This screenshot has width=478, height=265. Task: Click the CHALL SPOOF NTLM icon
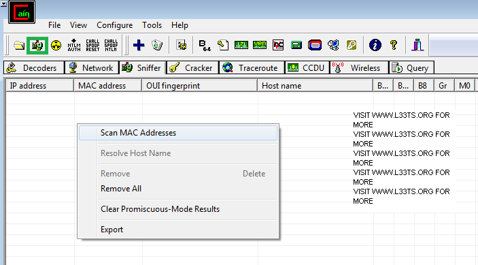point(111,45)
